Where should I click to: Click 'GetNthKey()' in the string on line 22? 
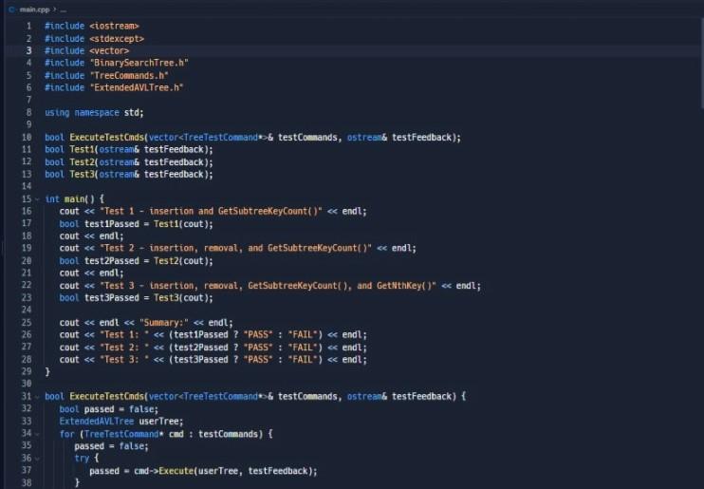point(404,286)
